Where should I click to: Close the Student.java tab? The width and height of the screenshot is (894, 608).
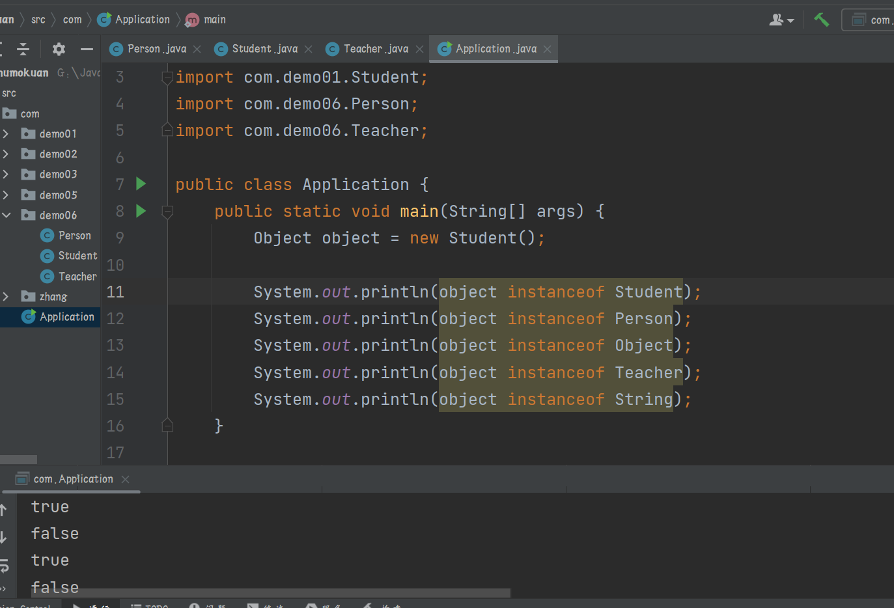(309, 49)
